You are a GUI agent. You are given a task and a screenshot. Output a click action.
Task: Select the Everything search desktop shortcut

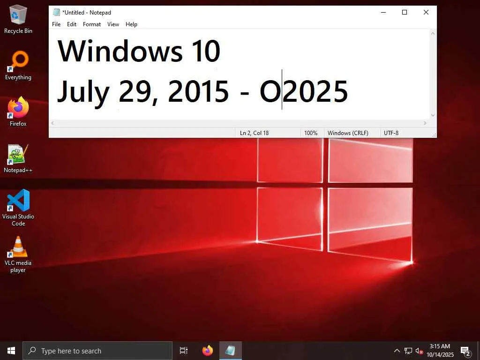(18, 66)
